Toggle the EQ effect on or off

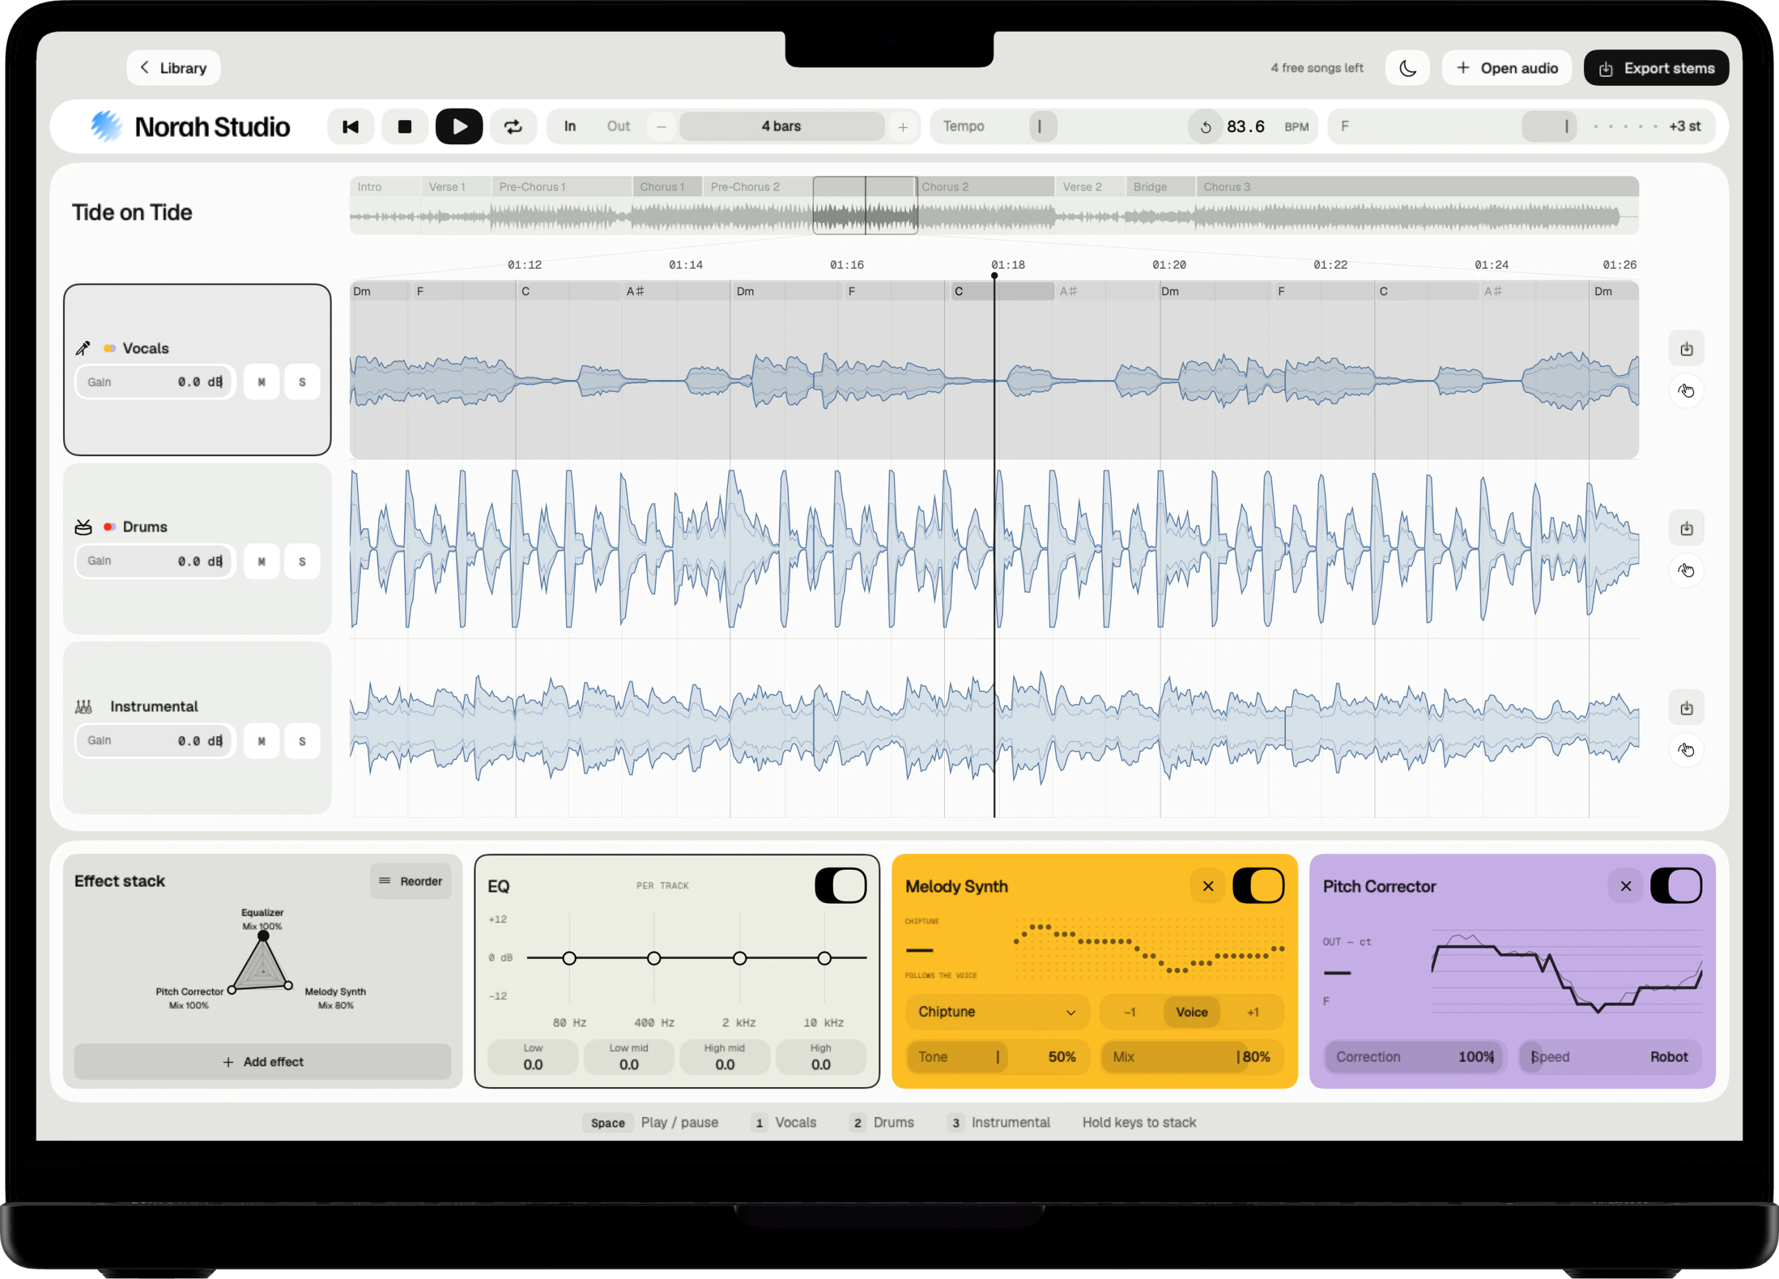tap(840, 886)
